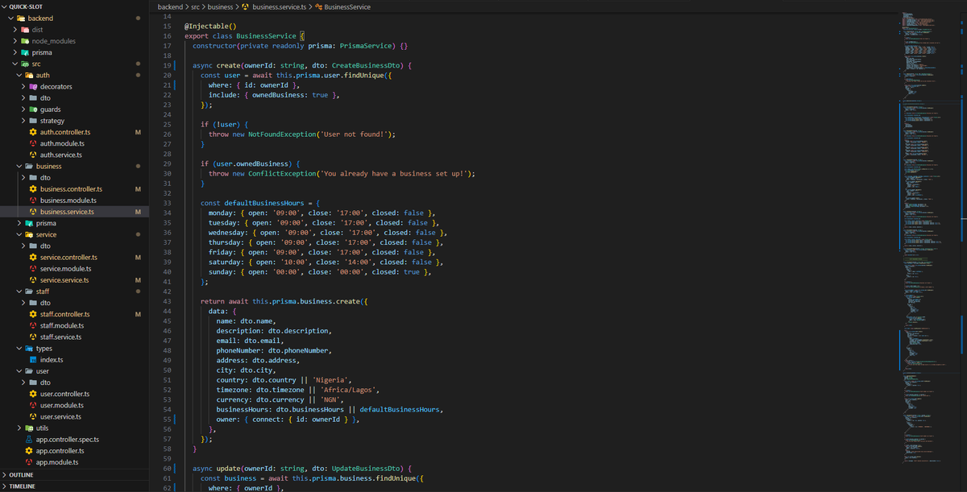Click the node_modules folder icon
The image size is (967, 492).
[x=25, y=41]
